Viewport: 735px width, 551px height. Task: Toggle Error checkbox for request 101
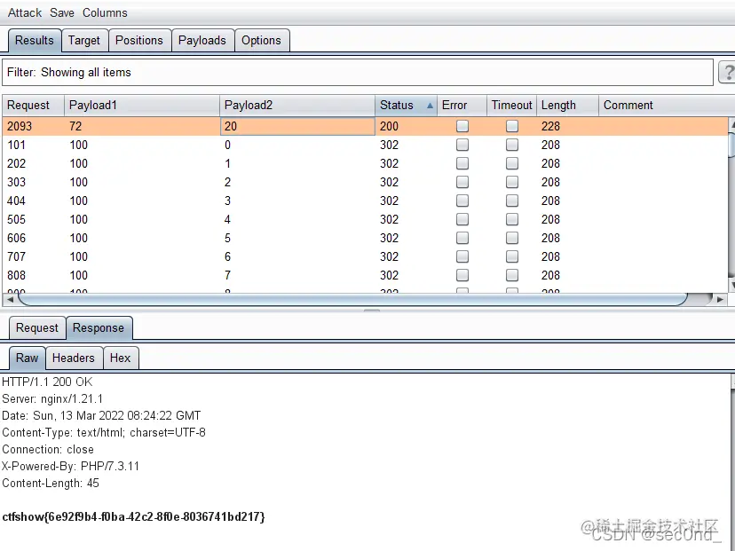click(462, 145)
